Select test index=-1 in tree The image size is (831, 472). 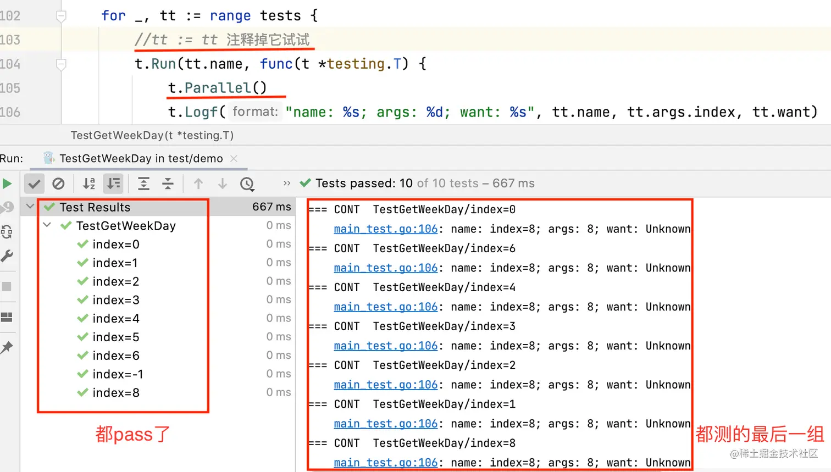(x=118, y=375)
